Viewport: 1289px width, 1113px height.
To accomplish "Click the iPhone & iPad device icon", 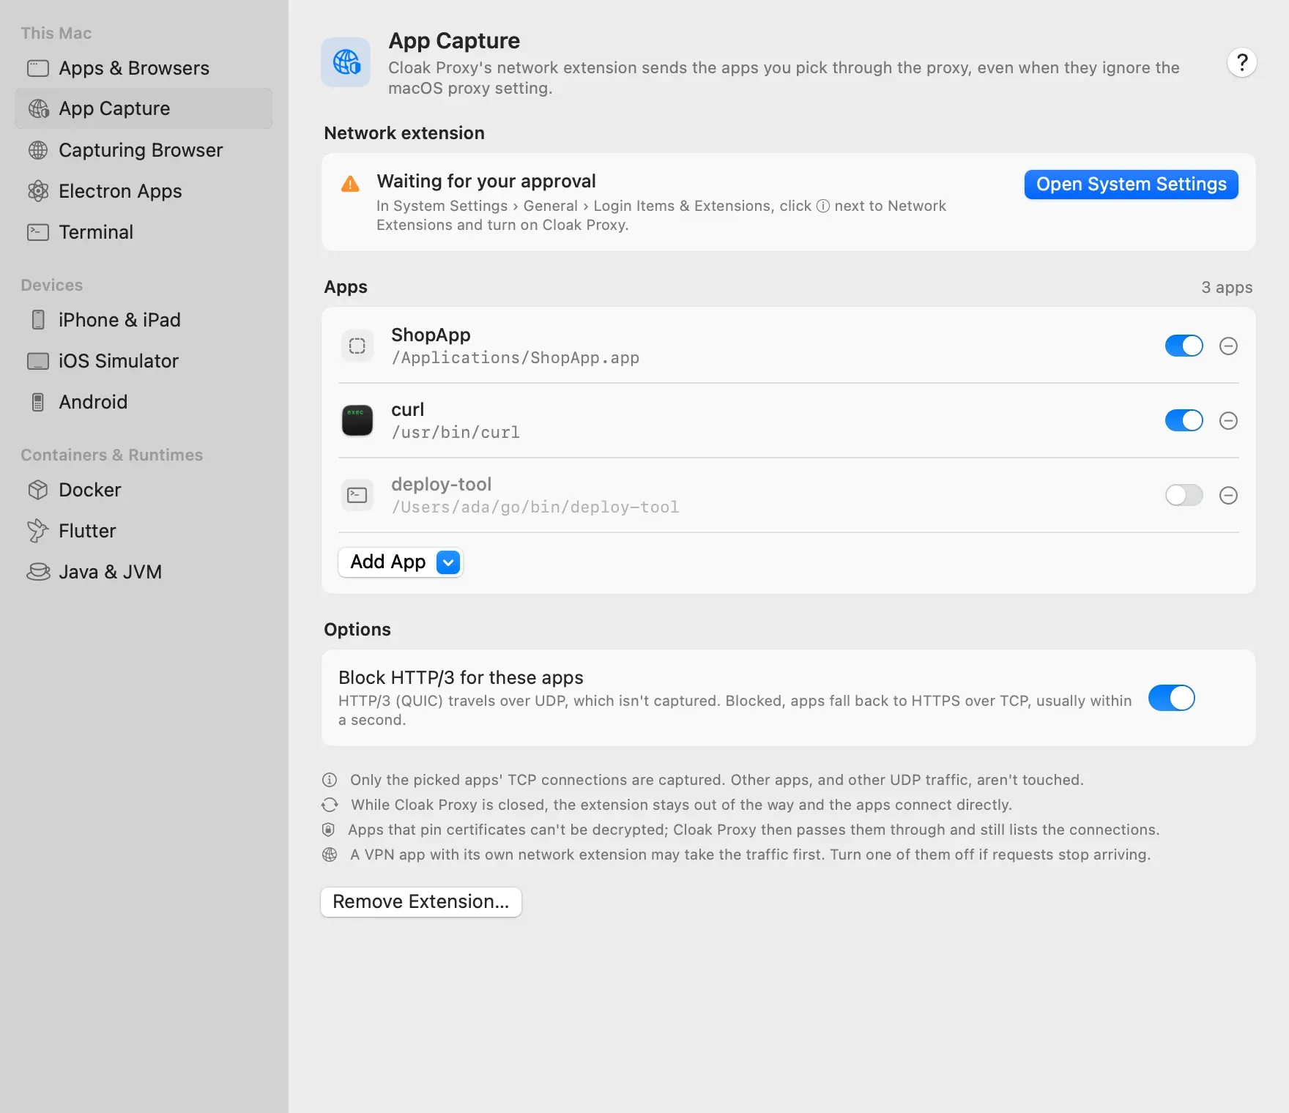I will click(x=38, y=320).
